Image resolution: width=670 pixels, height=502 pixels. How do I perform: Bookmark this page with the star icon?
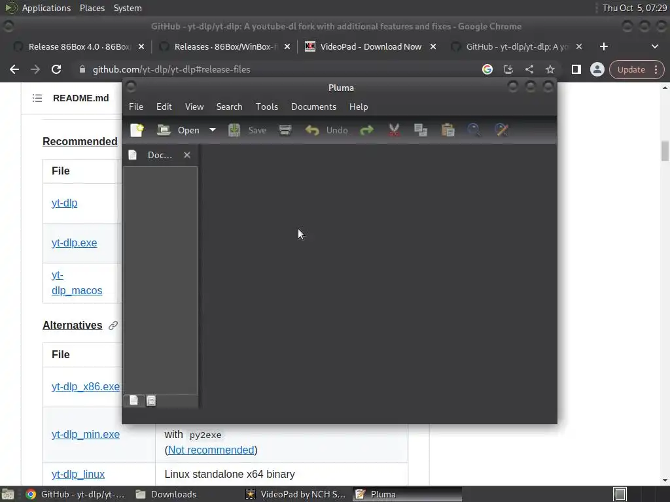point(550,69)
